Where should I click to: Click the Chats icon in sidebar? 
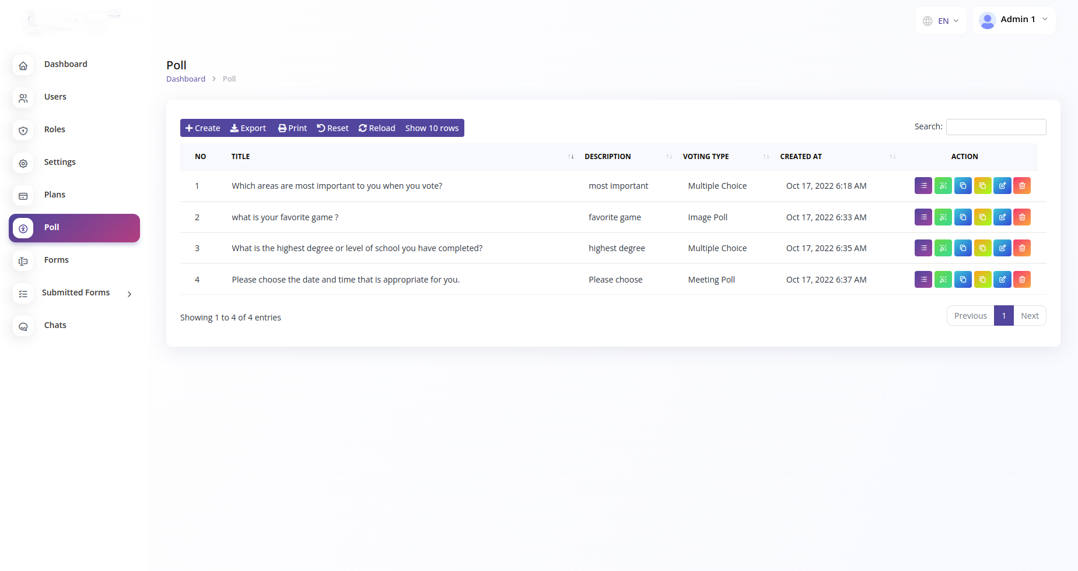point(23,327)
